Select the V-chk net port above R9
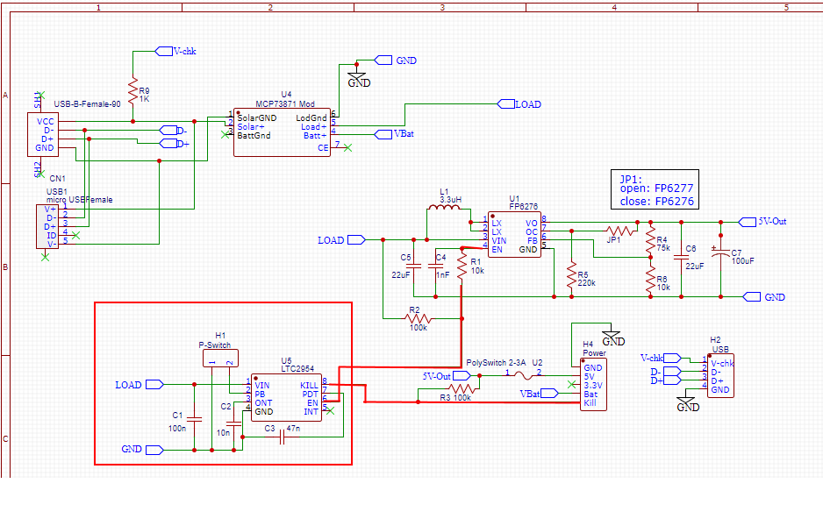This screenshot has width=823, height=526. 164,51
